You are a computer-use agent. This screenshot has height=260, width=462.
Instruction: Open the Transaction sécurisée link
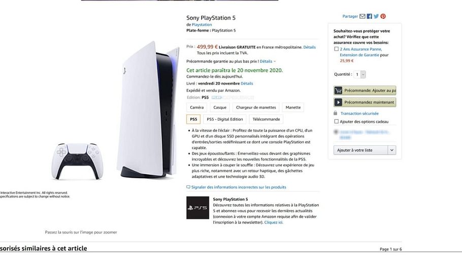(x=359, y=113)
